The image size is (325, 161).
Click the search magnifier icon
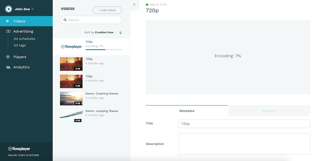[x=65, y=20]
